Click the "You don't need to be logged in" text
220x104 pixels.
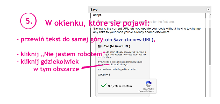pos(117,69)
